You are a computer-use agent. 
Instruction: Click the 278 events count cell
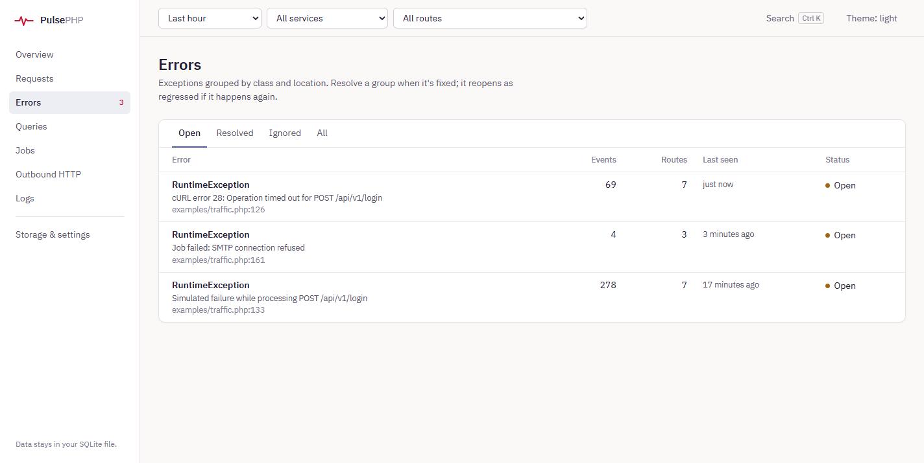[608, 285]
